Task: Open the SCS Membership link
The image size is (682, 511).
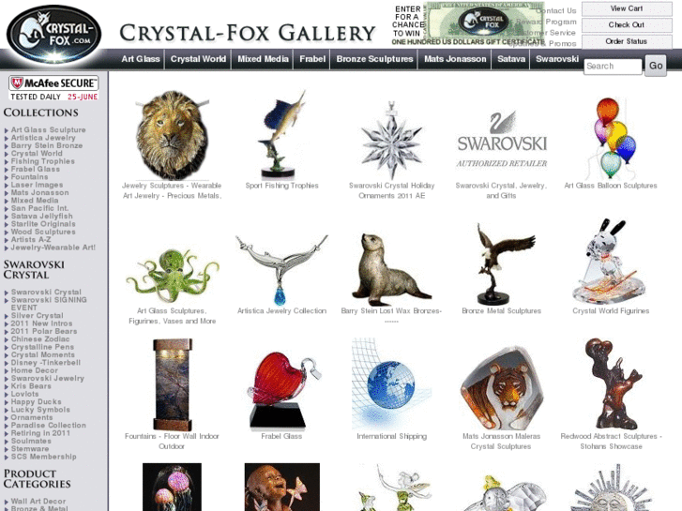Action: pyautogui.click(x=43, y=457)
